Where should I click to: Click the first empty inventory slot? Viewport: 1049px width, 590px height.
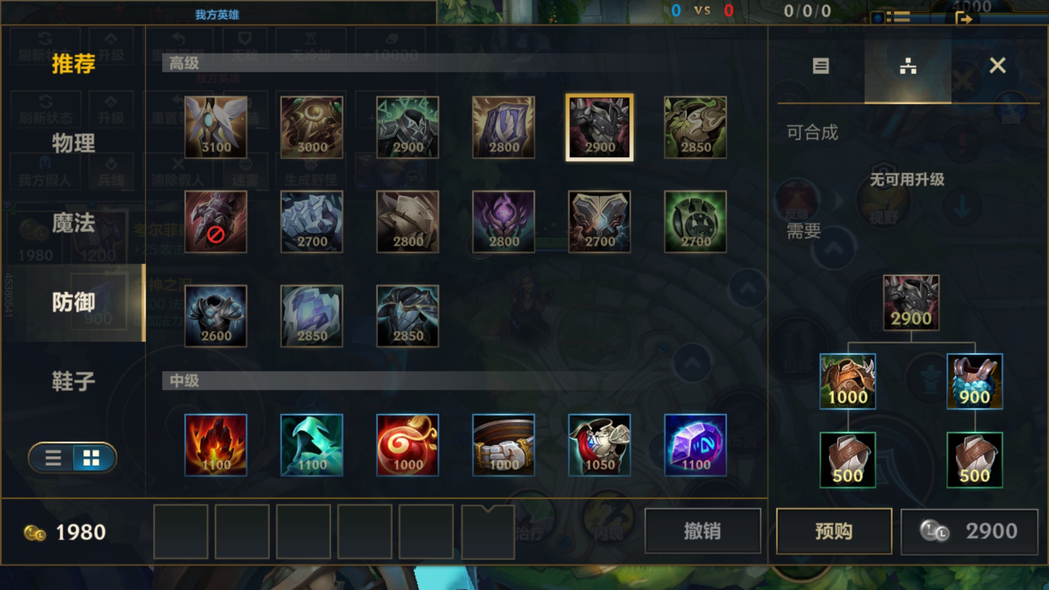[x=181, y=532]
